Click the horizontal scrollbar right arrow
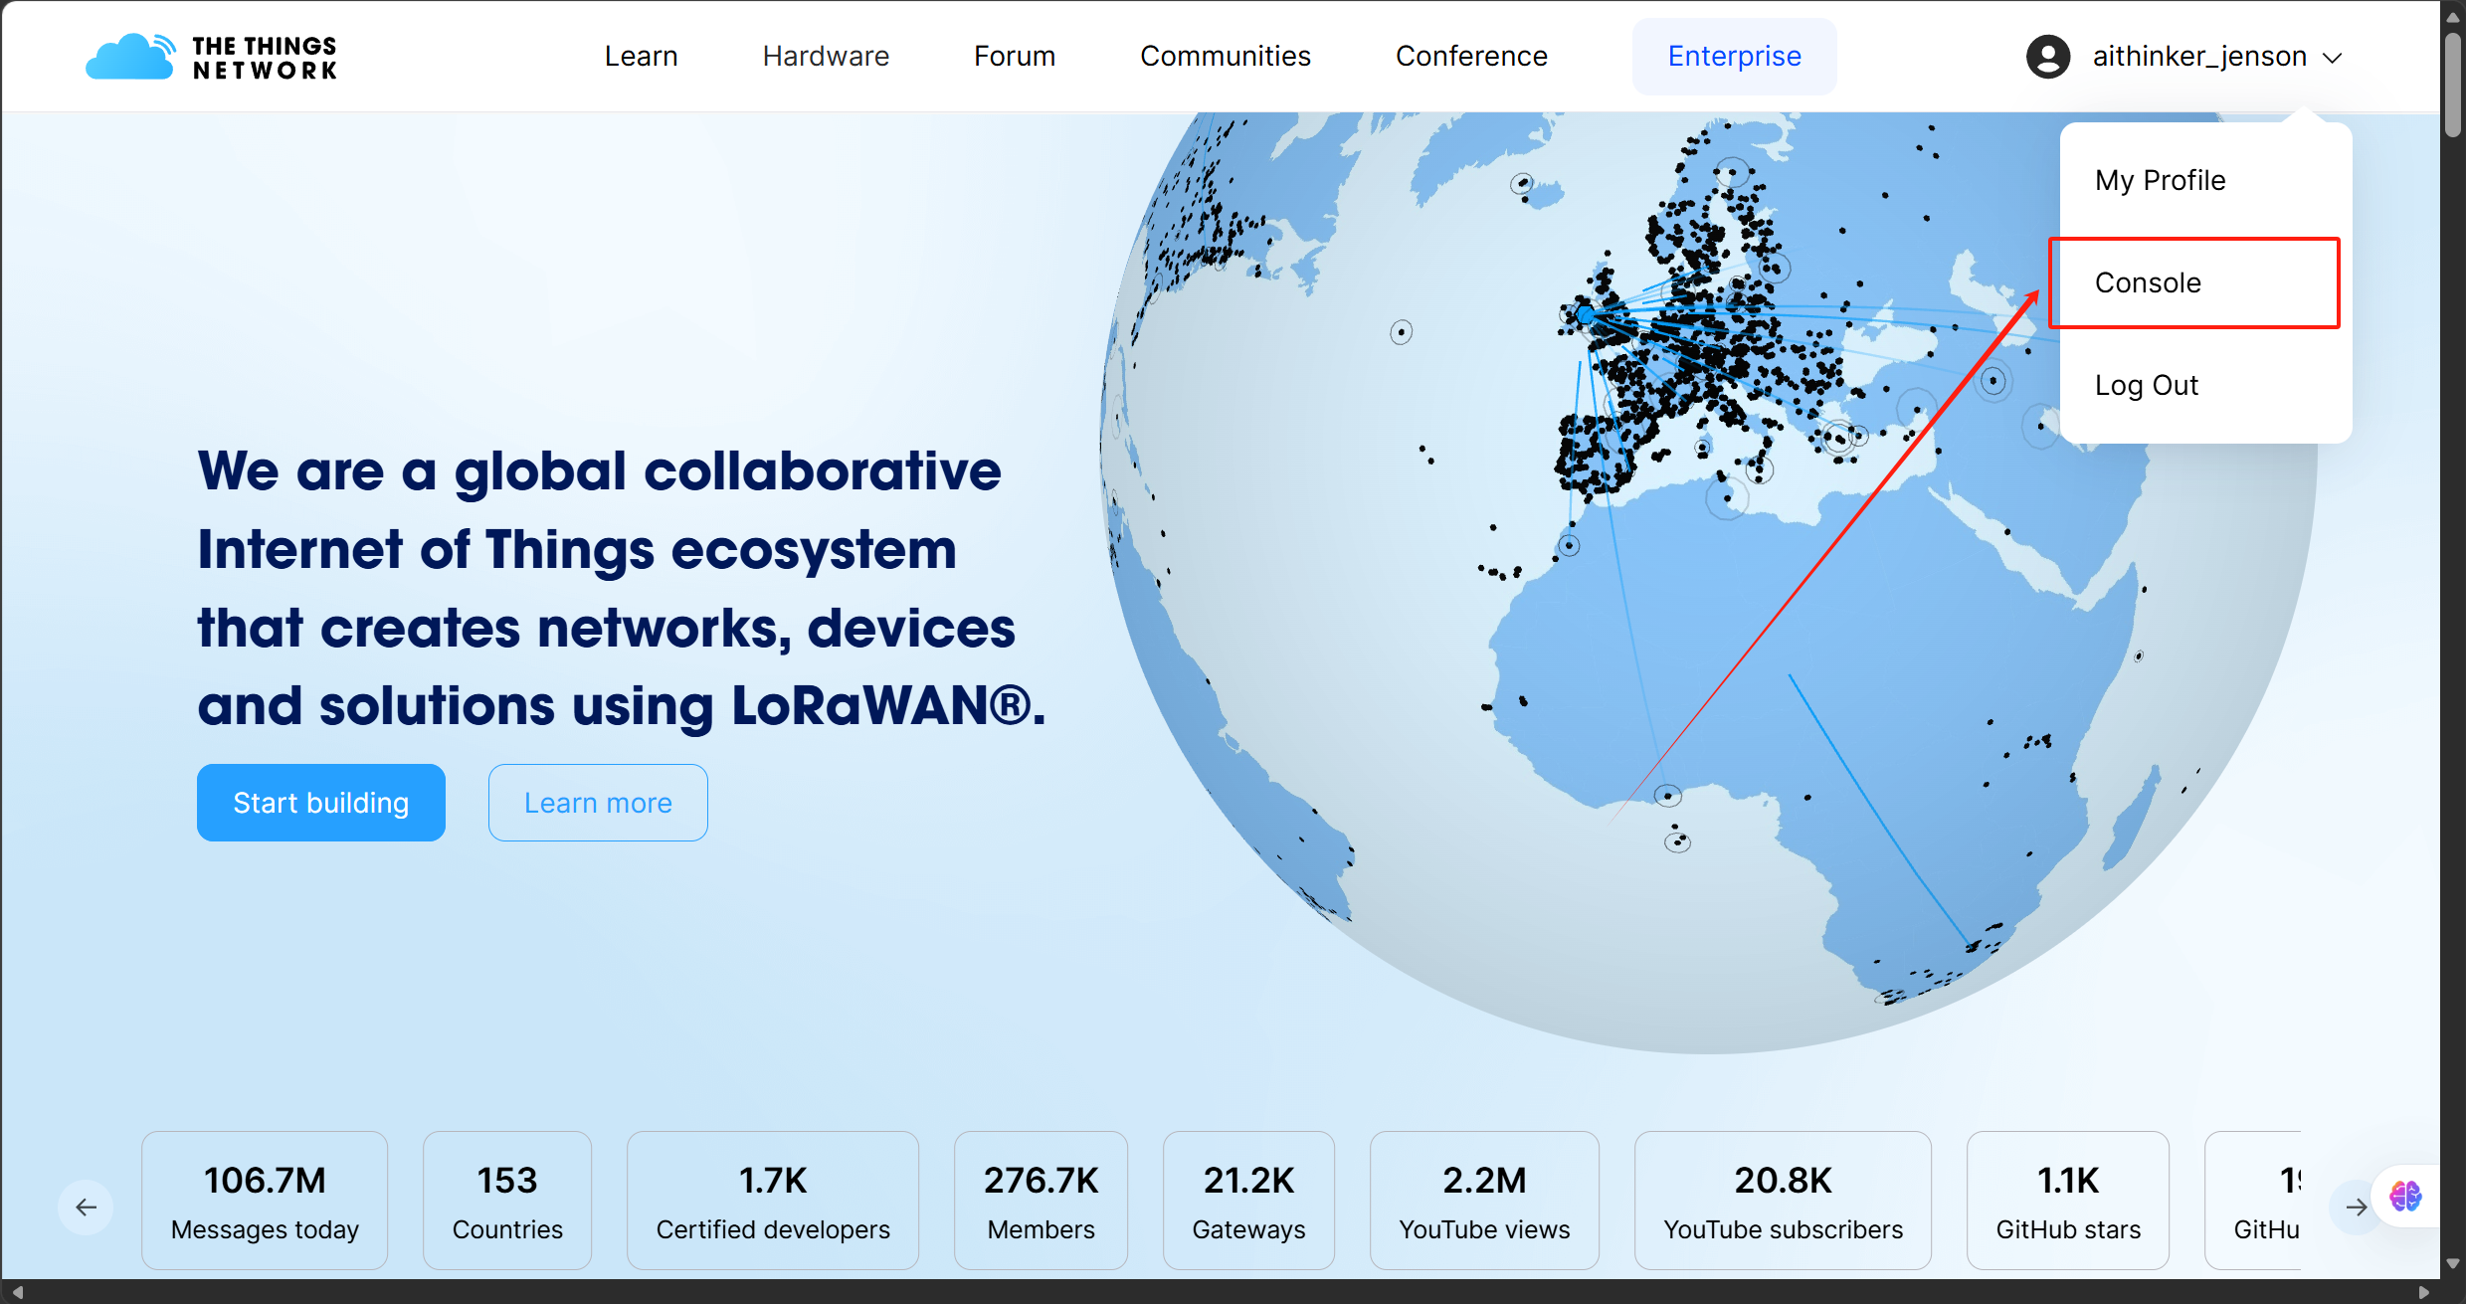Screen dimensions: 2466x1304 [2424, 1292]
